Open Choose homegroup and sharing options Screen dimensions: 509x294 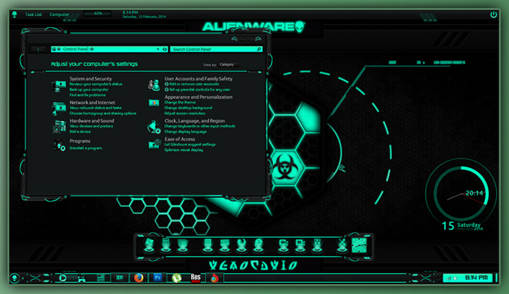[103, 113]
